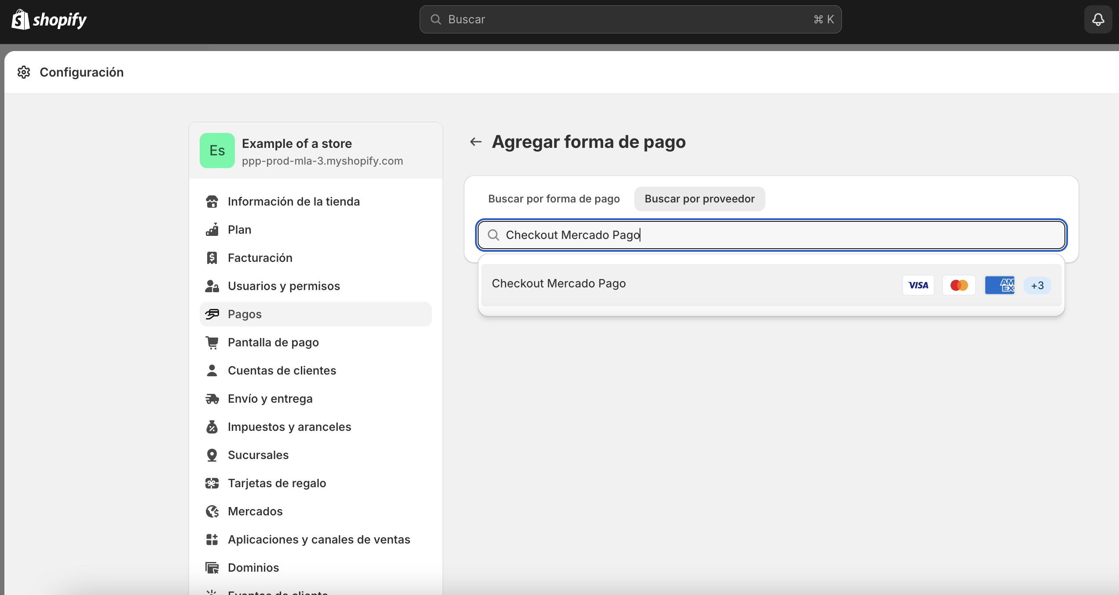
Task: Click the magnifier in the provider search field
Action: pos(494,235)
